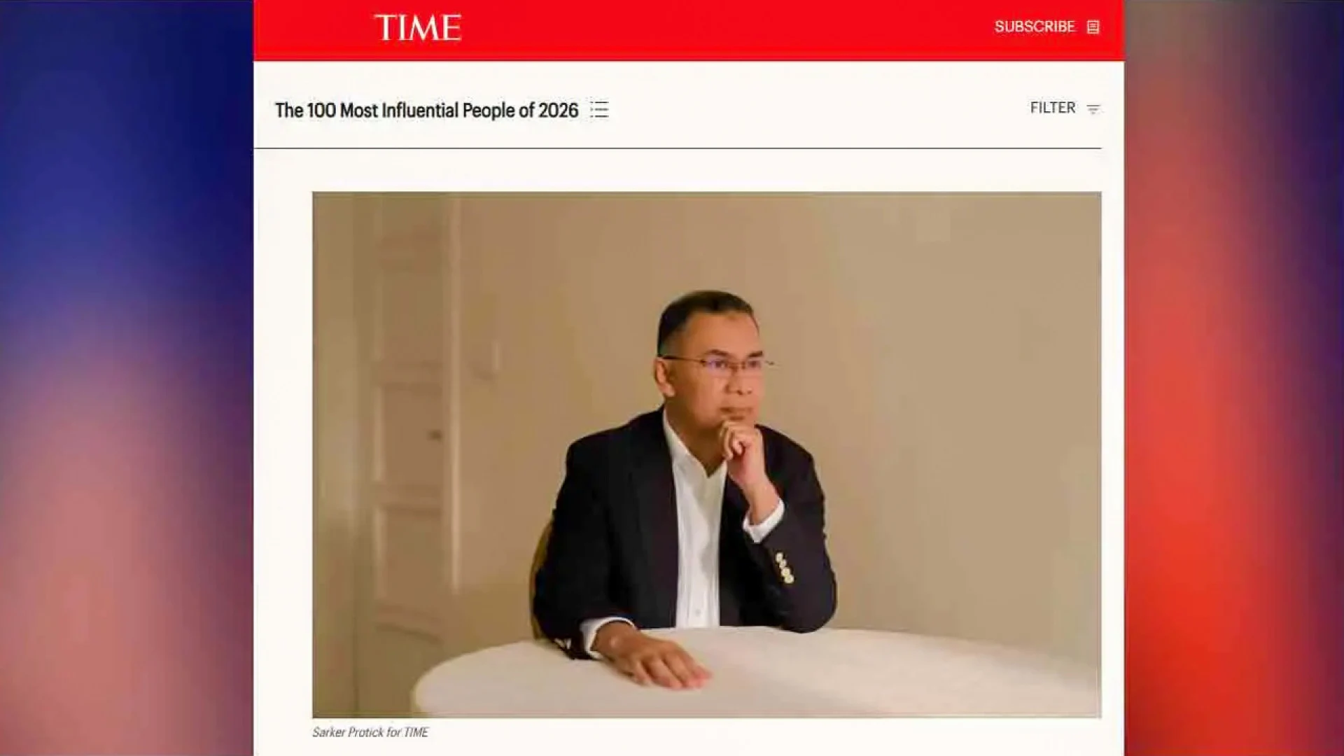
Task: Select "The 100 Most Influential People of 2026" heading
Action: [x=427, y=110]
